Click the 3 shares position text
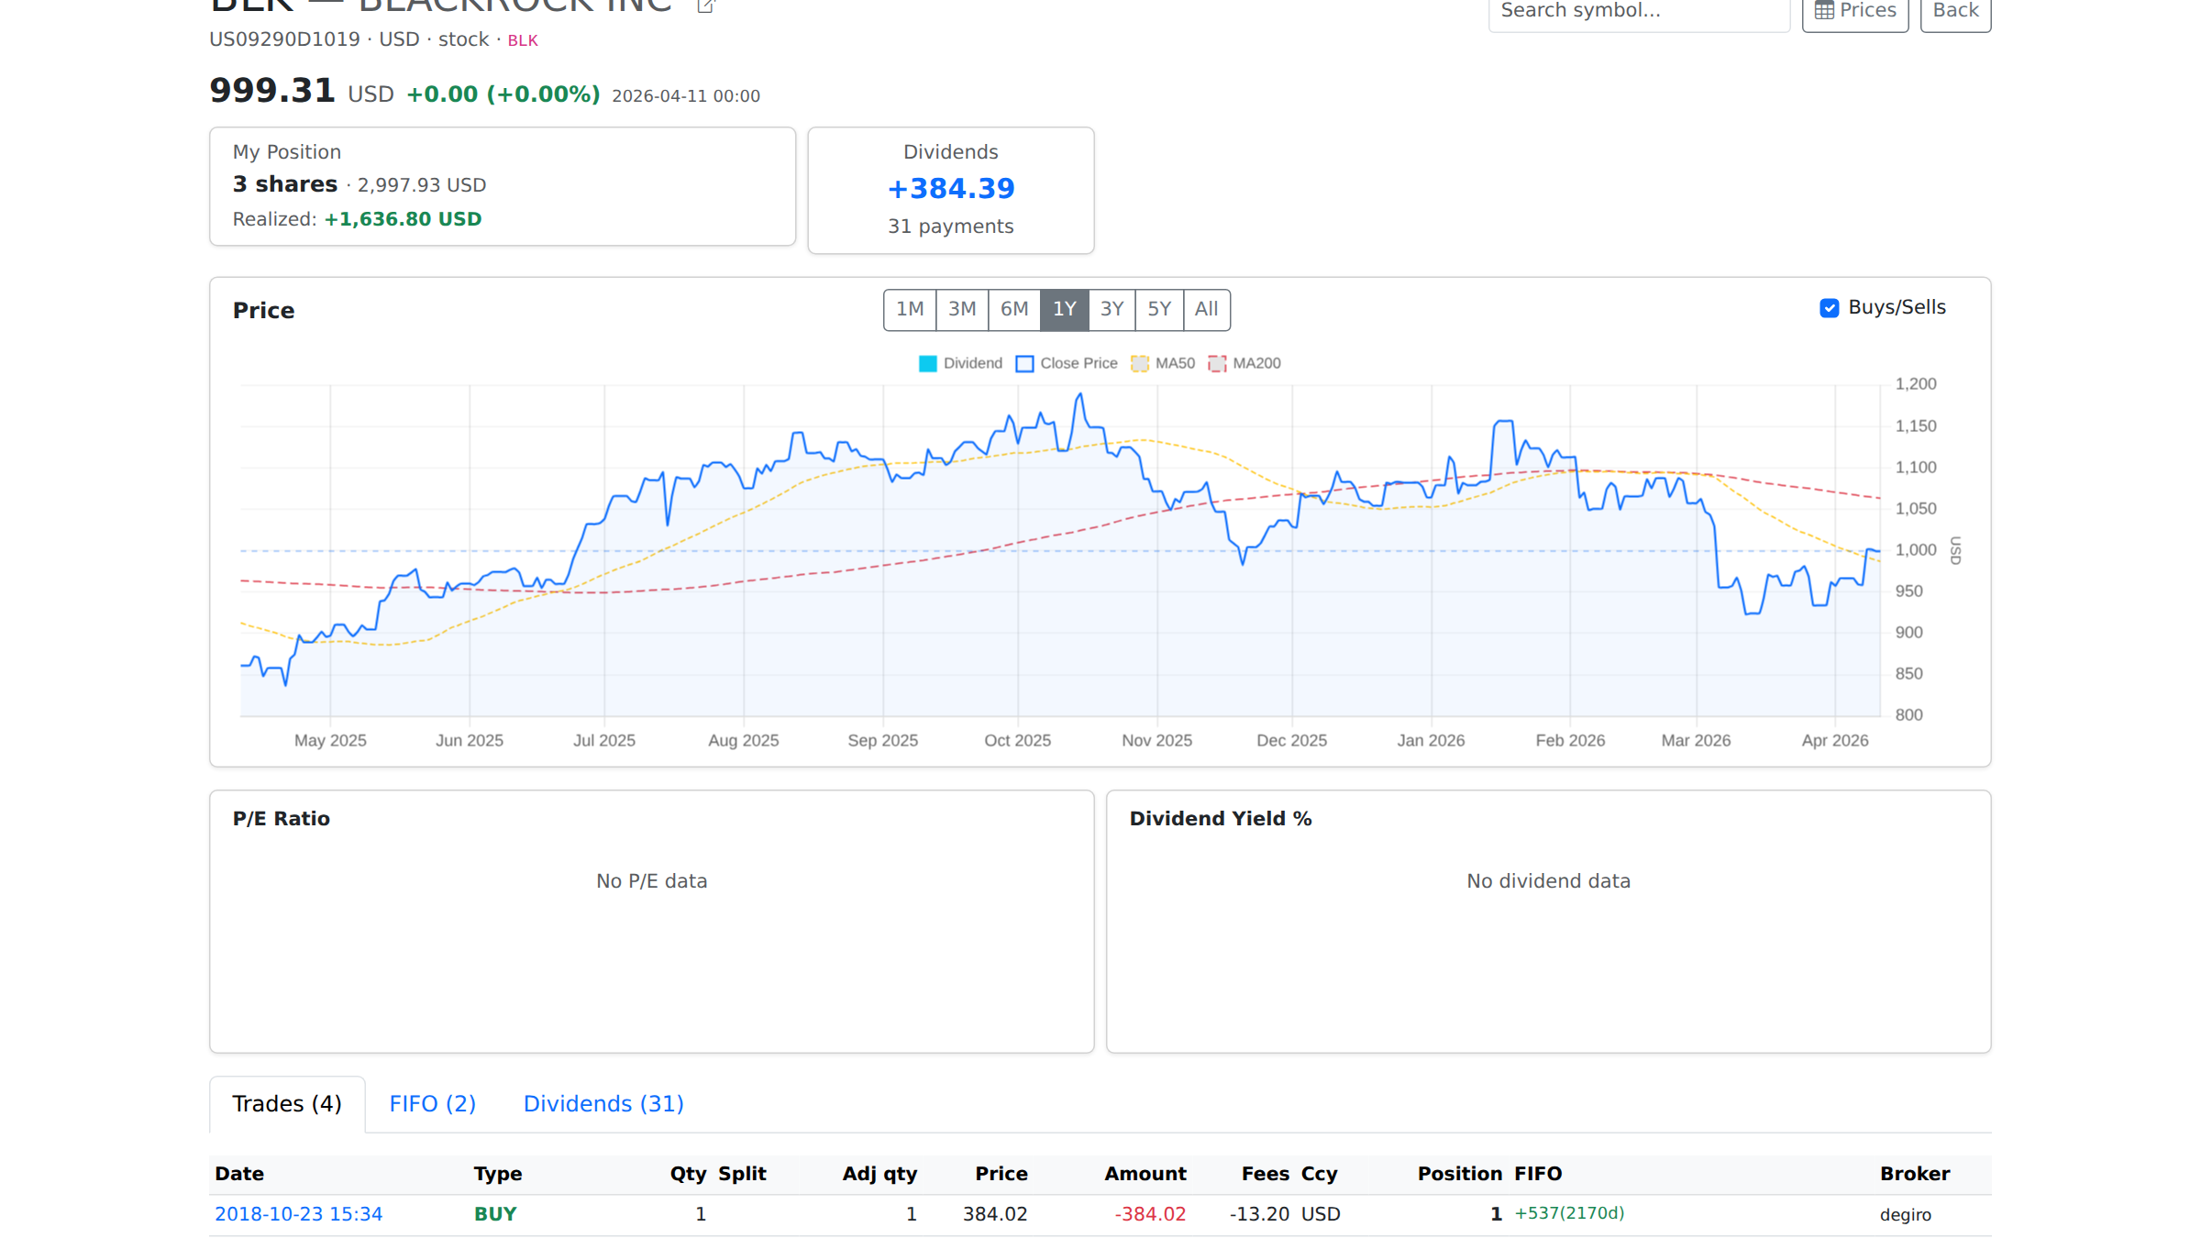Image resolution: width=2201 pixels, height=1238 pixels. 285,184
